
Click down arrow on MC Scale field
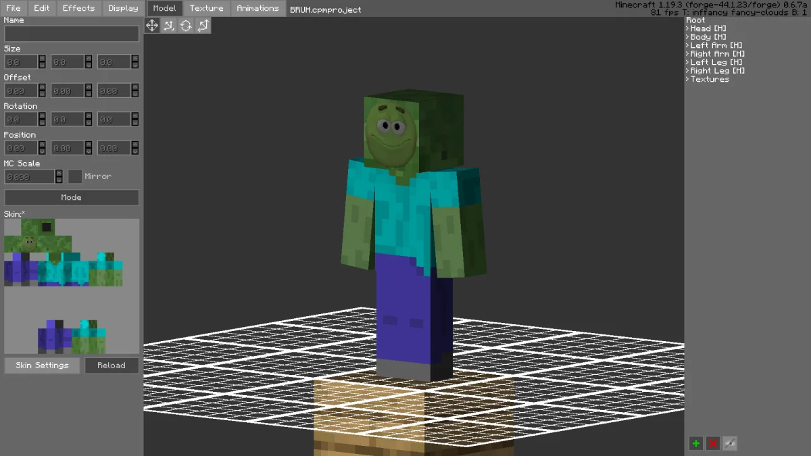point(59,180)
